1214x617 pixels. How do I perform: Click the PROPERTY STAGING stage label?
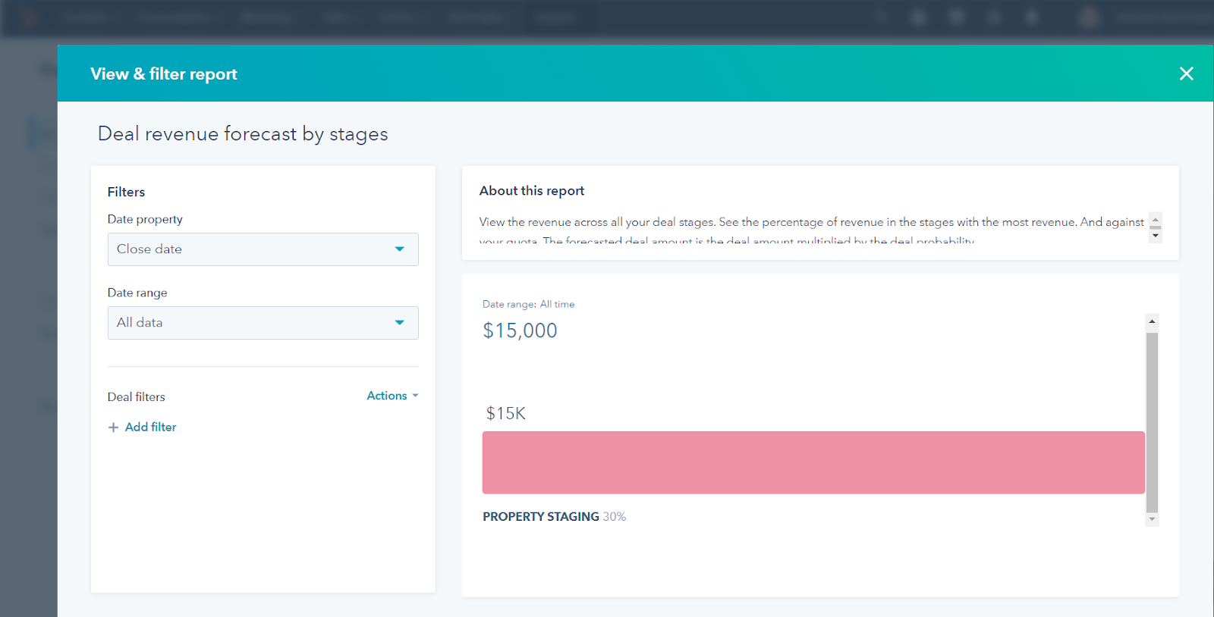tap(541, 517)
